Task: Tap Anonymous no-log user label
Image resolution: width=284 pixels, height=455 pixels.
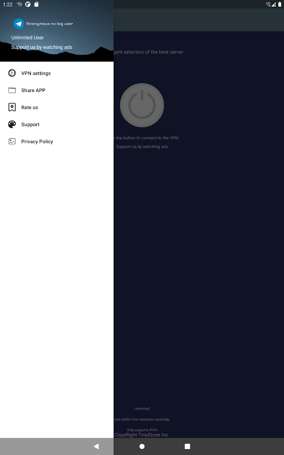Action: [x=50, y=24]
